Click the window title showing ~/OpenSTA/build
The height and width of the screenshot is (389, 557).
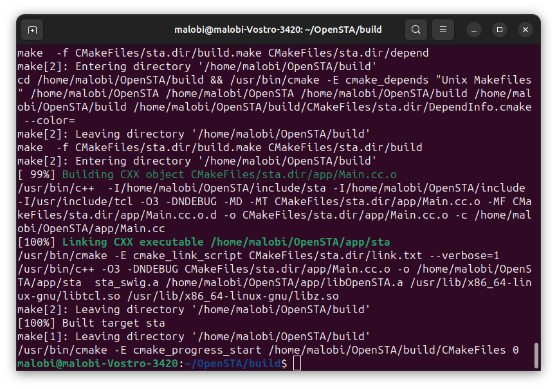(278, 29)
